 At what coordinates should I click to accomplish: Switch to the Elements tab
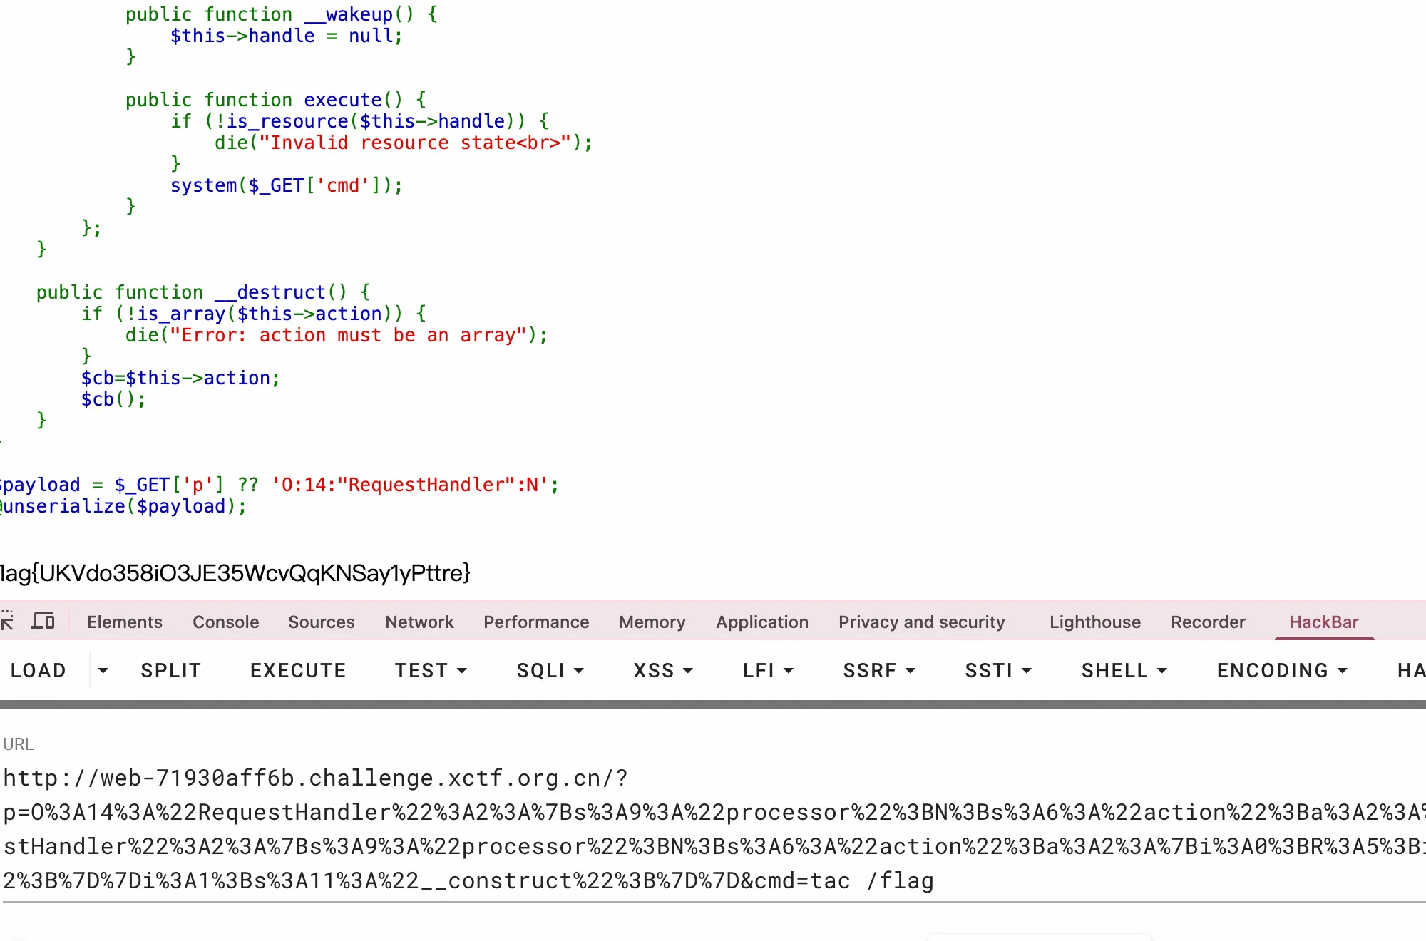(x=125, y=622)
